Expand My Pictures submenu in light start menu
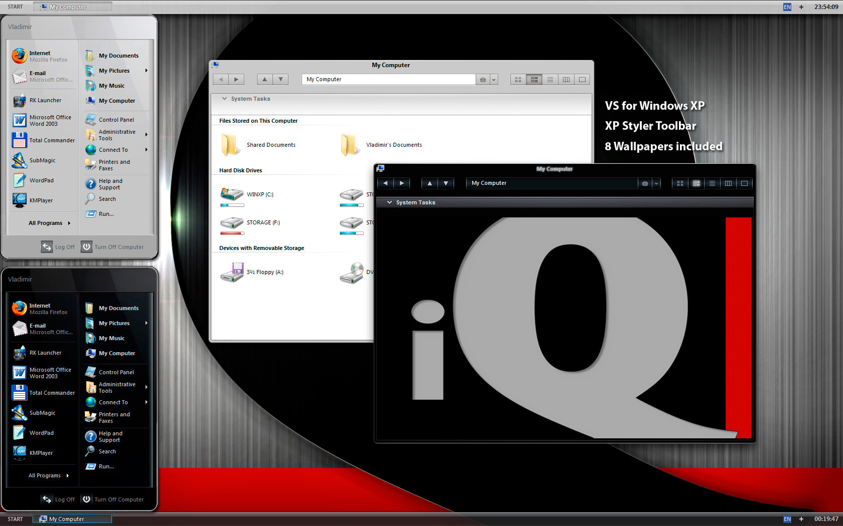Screen dimensions: 843x526 tap(147, 71)
